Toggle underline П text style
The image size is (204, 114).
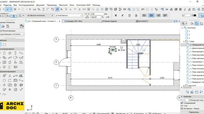click(x=129, y=16)
